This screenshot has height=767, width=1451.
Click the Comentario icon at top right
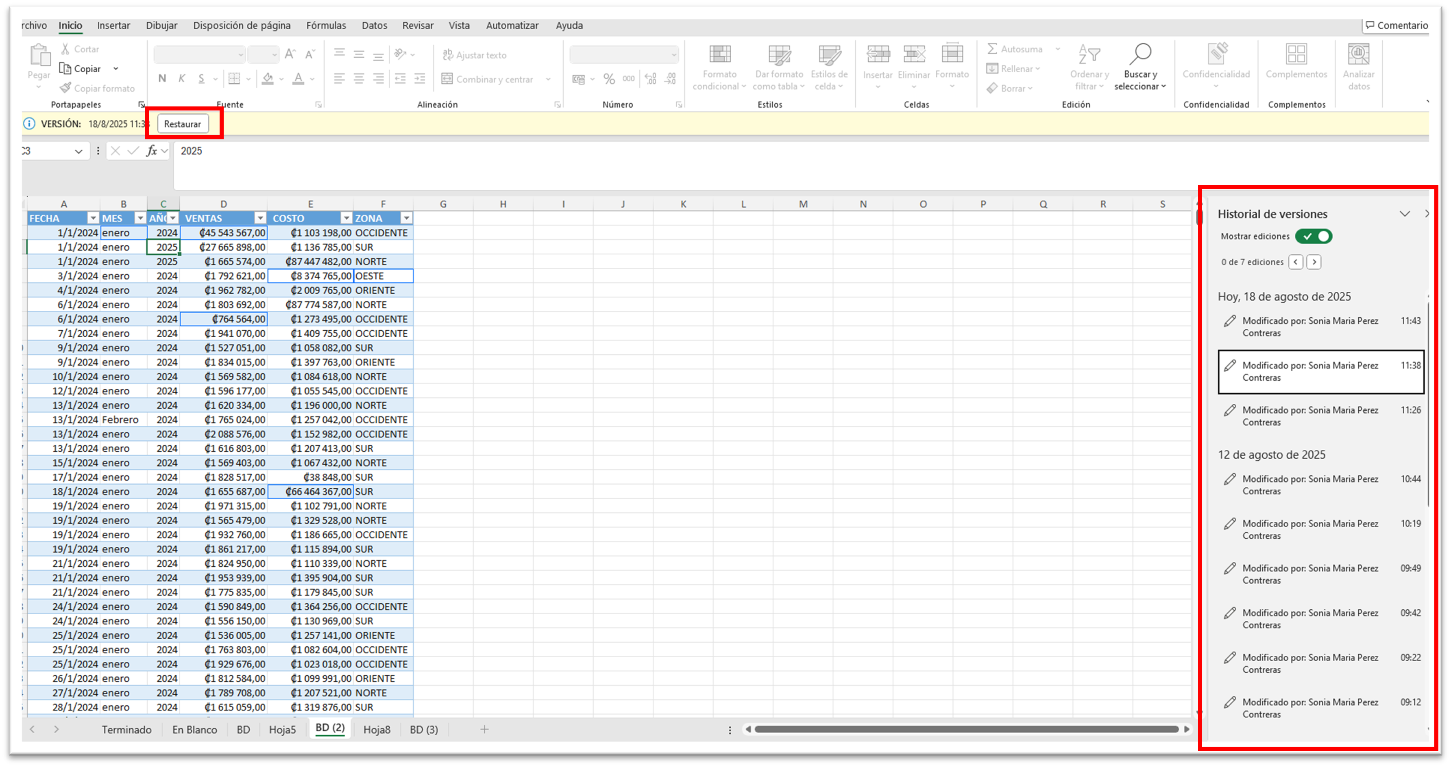[x=1370, y=25]
